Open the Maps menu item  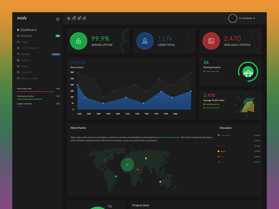(24, 66)
